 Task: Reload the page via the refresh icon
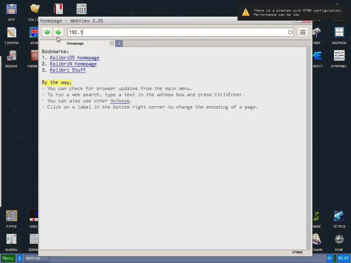tap(290, 33)
